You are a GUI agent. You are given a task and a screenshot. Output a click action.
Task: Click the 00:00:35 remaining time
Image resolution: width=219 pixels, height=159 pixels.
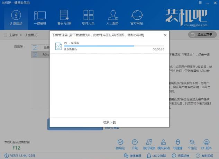[x=158, y=49]
